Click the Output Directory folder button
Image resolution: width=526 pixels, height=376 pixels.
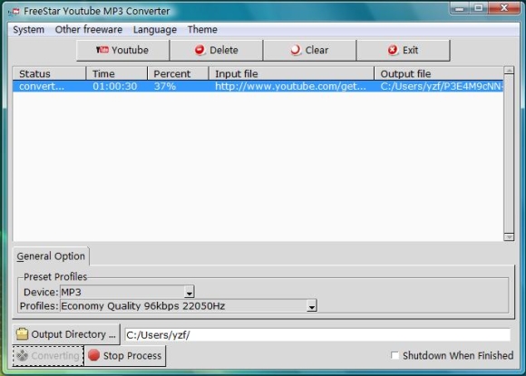66,334
